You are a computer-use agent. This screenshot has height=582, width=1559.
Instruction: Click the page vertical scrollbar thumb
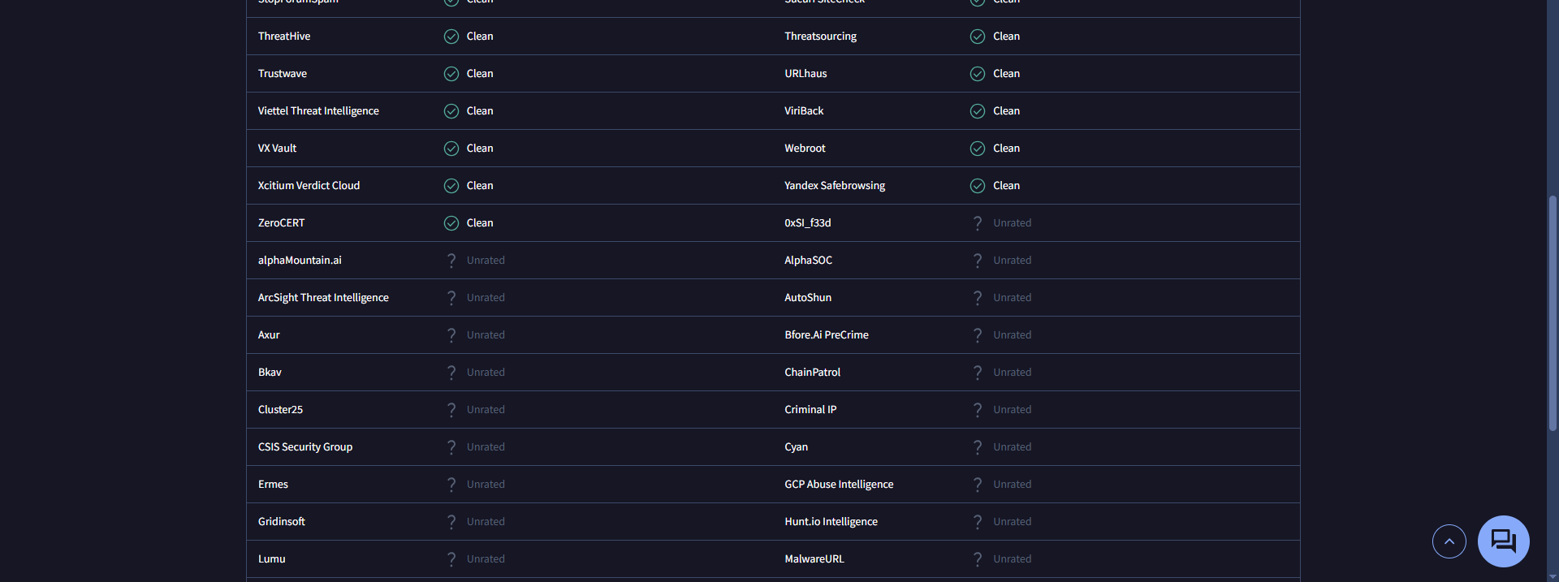[1553, 313]
